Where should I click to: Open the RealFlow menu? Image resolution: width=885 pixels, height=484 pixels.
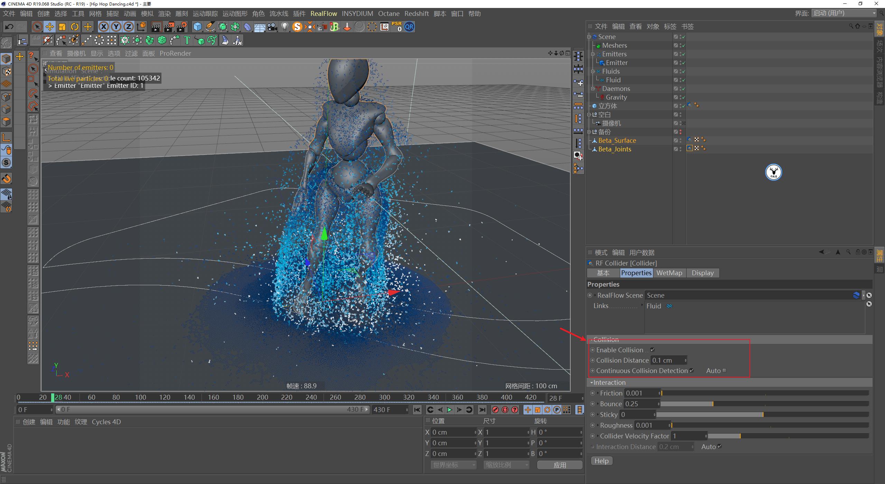click(x=324, y=13)
